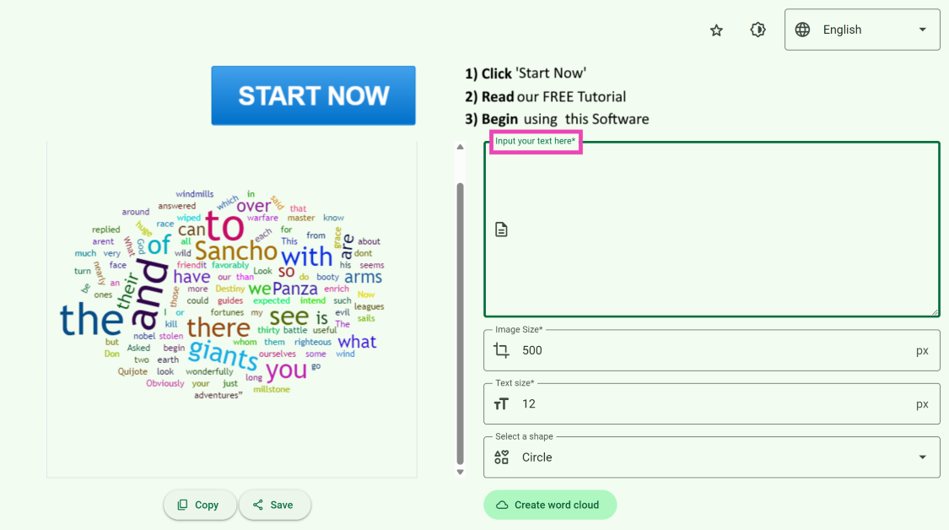
Task: Expand the Select a shape dropdown arrow
Action: tap(922, 457)
